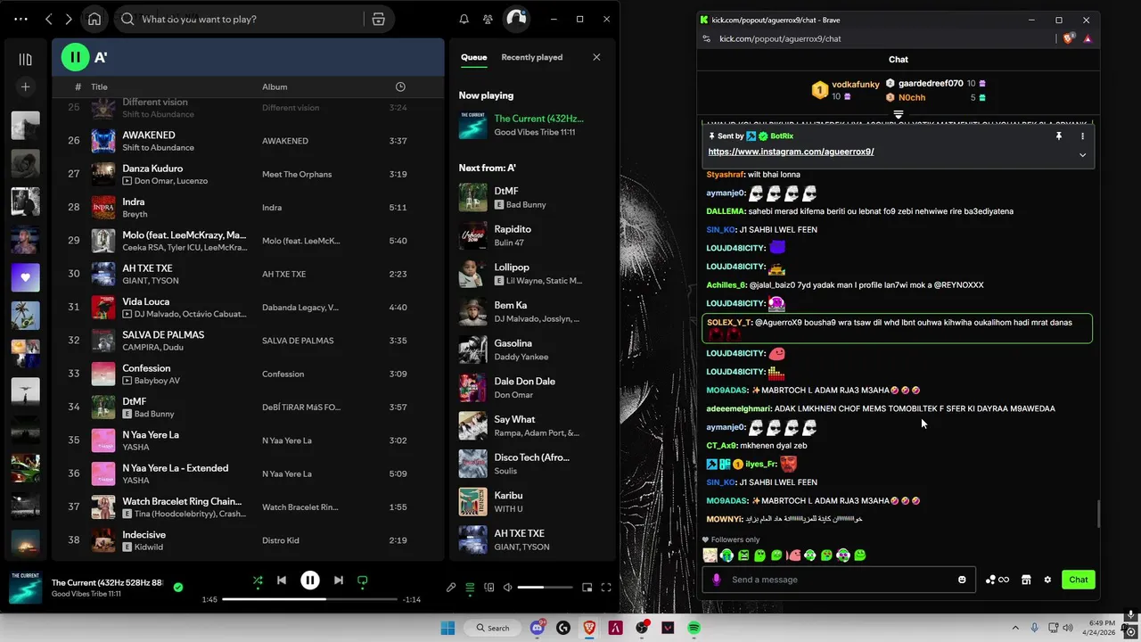The width and height of the screenshot is (1141, 642).
Task: Navigate back in Spotify
Action: coord(49,19)
